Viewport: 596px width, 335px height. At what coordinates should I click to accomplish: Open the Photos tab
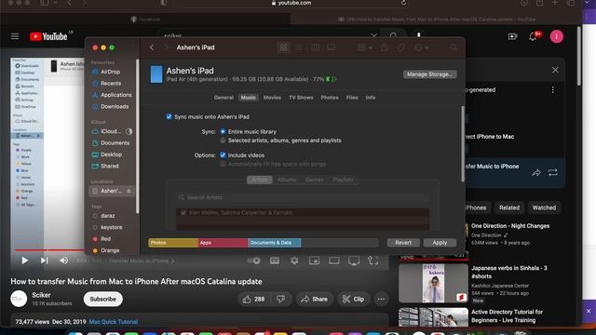click(330, 98)
